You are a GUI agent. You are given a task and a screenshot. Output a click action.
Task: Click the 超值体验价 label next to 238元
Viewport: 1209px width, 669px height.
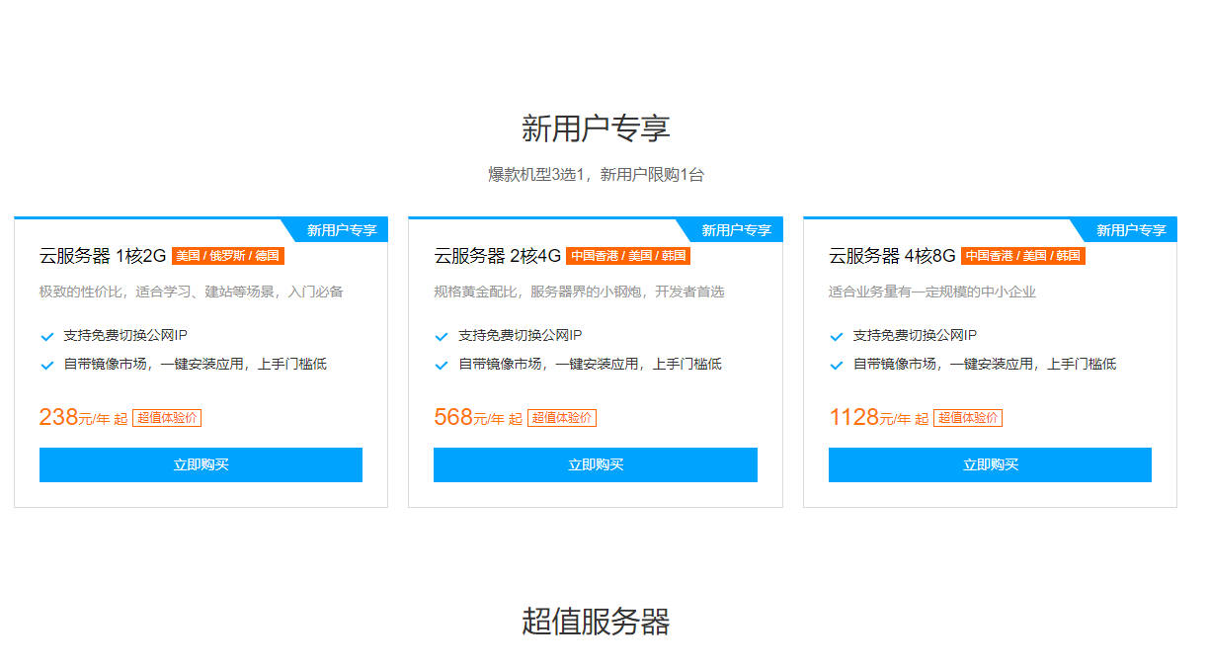click(167, 418)
